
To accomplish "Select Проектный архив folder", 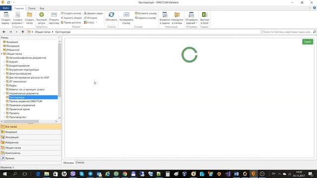I will 19,109.
